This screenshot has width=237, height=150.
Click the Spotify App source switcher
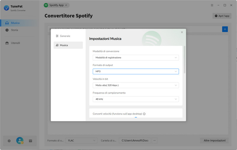pyautogui.click(x=56, y=5)
